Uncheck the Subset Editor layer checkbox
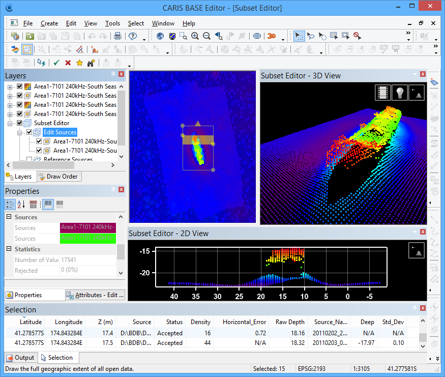This screenshot has width=445, height=377. [20, 123]
